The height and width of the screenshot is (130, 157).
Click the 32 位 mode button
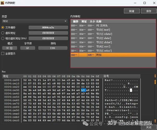(10, 48)
